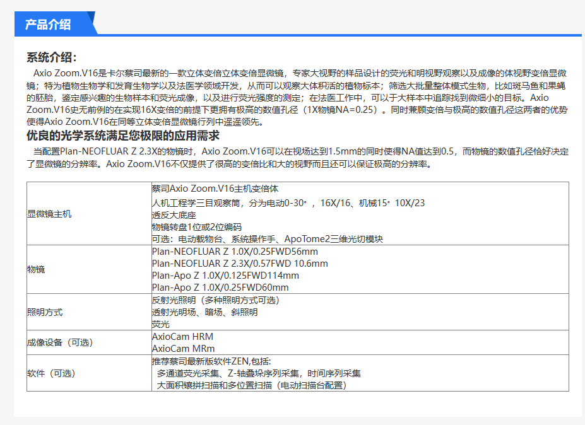The image size is (585, 425).
Task: Click the 荧光 line in 照明方式 row
Action: click(x=161, y=324)
